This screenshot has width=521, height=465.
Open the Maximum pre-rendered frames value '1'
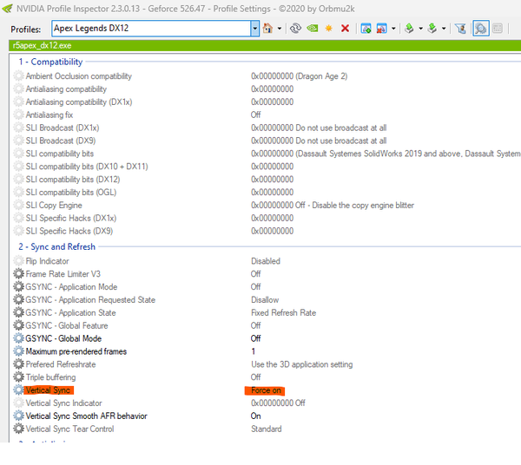[254, 351]
